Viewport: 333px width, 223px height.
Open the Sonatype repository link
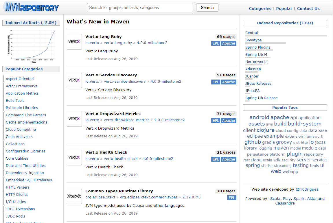(253, 40)
